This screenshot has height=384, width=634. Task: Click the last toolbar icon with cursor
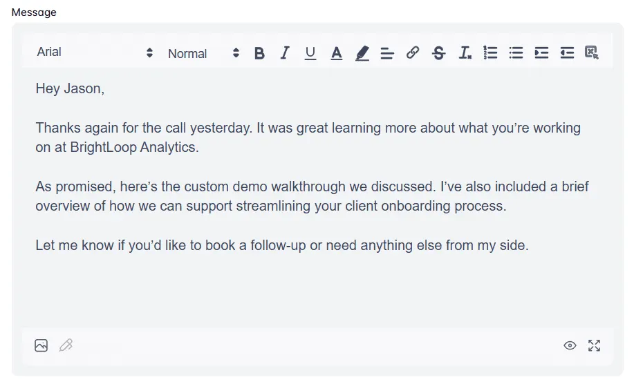(591, 52)
